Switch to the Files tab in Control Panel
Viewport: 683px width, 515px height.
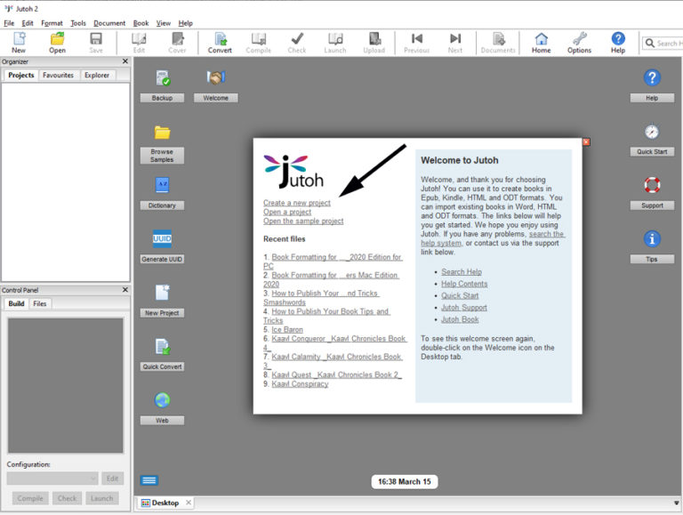[x=40, y=303]
